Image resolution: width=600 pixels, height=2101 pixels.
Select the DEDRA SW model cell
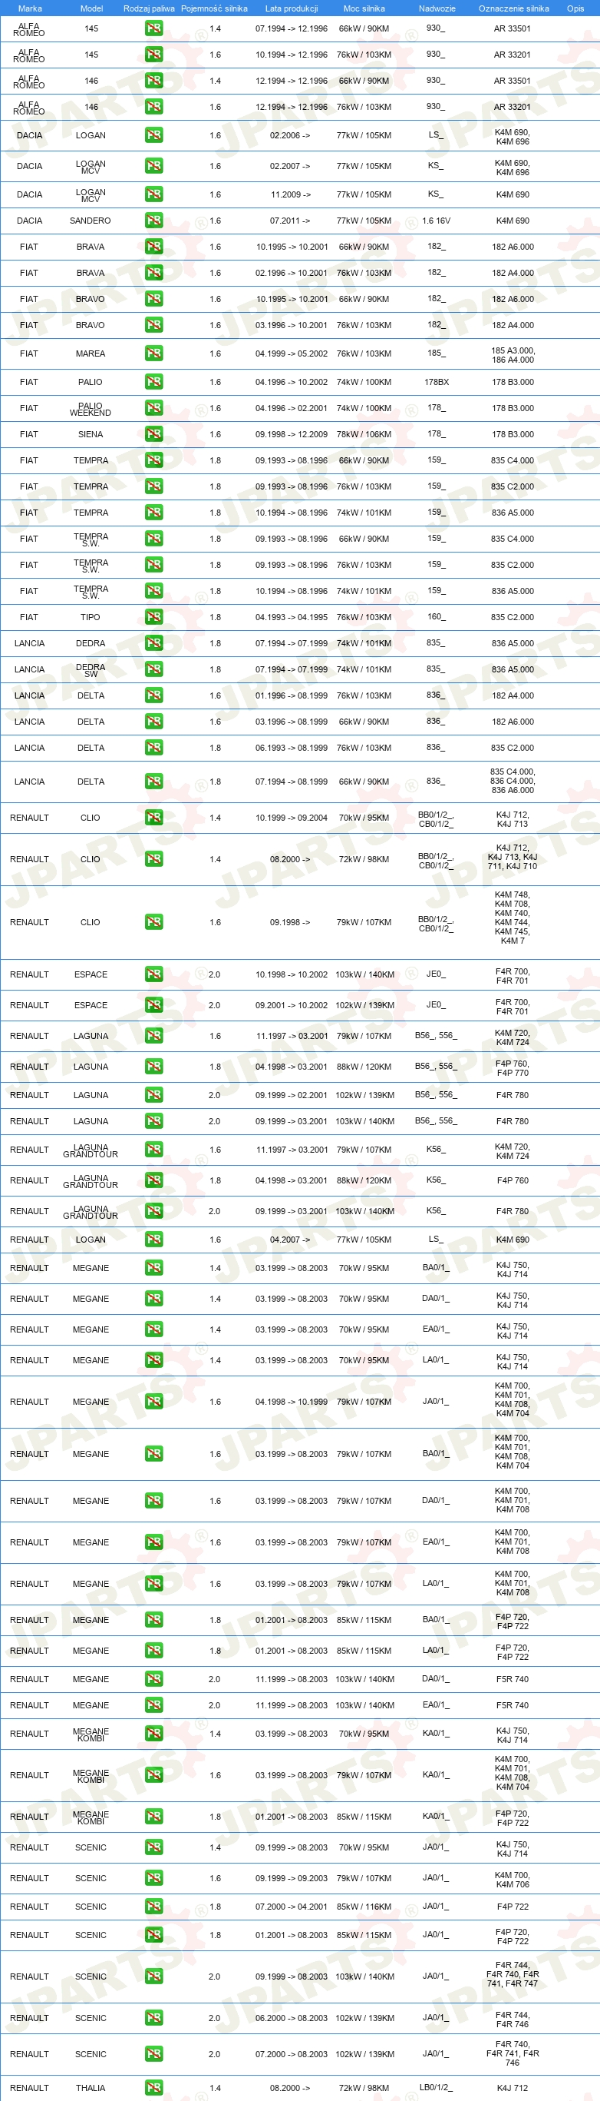[x=91, y=669]
